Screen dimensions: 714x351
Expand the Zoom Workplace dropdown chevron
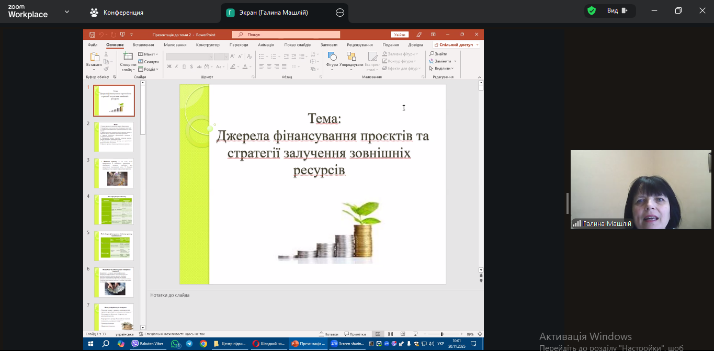coord(67,12)
